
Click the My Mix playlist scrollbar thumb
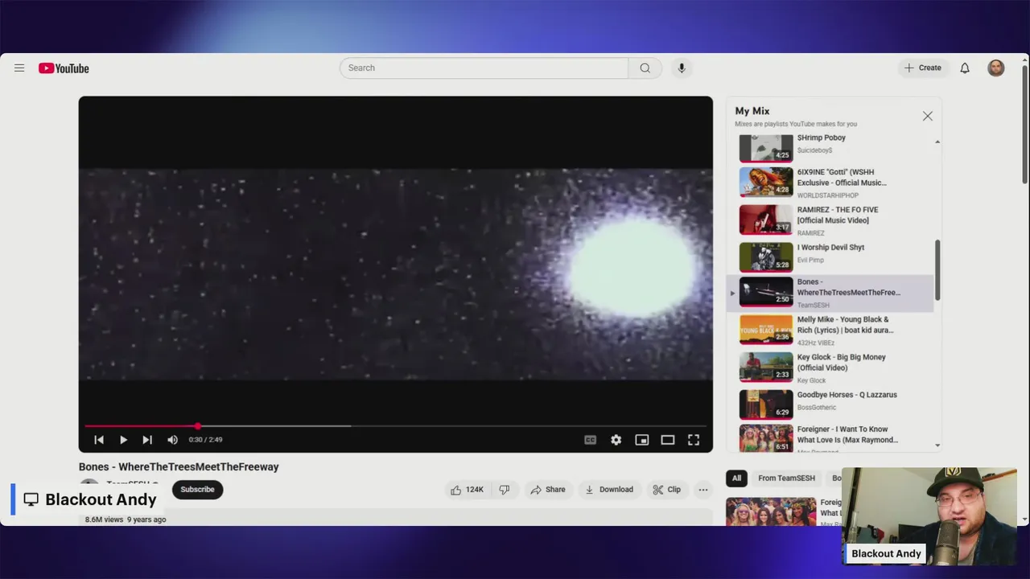(937, 271)
